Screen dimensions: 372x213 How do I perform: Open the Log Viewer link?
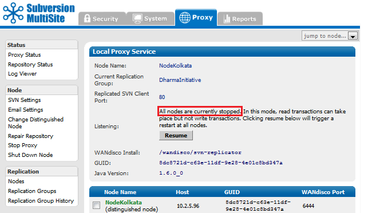(x=22, y=74)
